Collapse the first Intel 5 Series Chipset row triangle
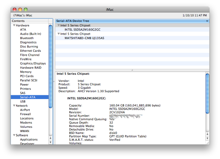The height and width of the screenshot is (159, 220). (x=59, y=25)
